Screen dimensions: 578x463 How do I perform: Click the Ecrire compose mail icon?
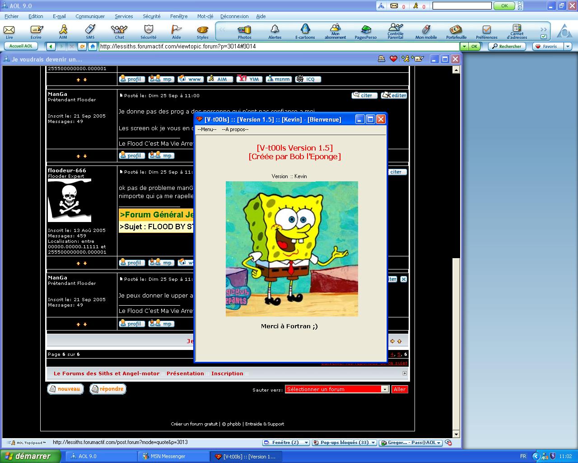pyautogui.click(x=36, y=32)
